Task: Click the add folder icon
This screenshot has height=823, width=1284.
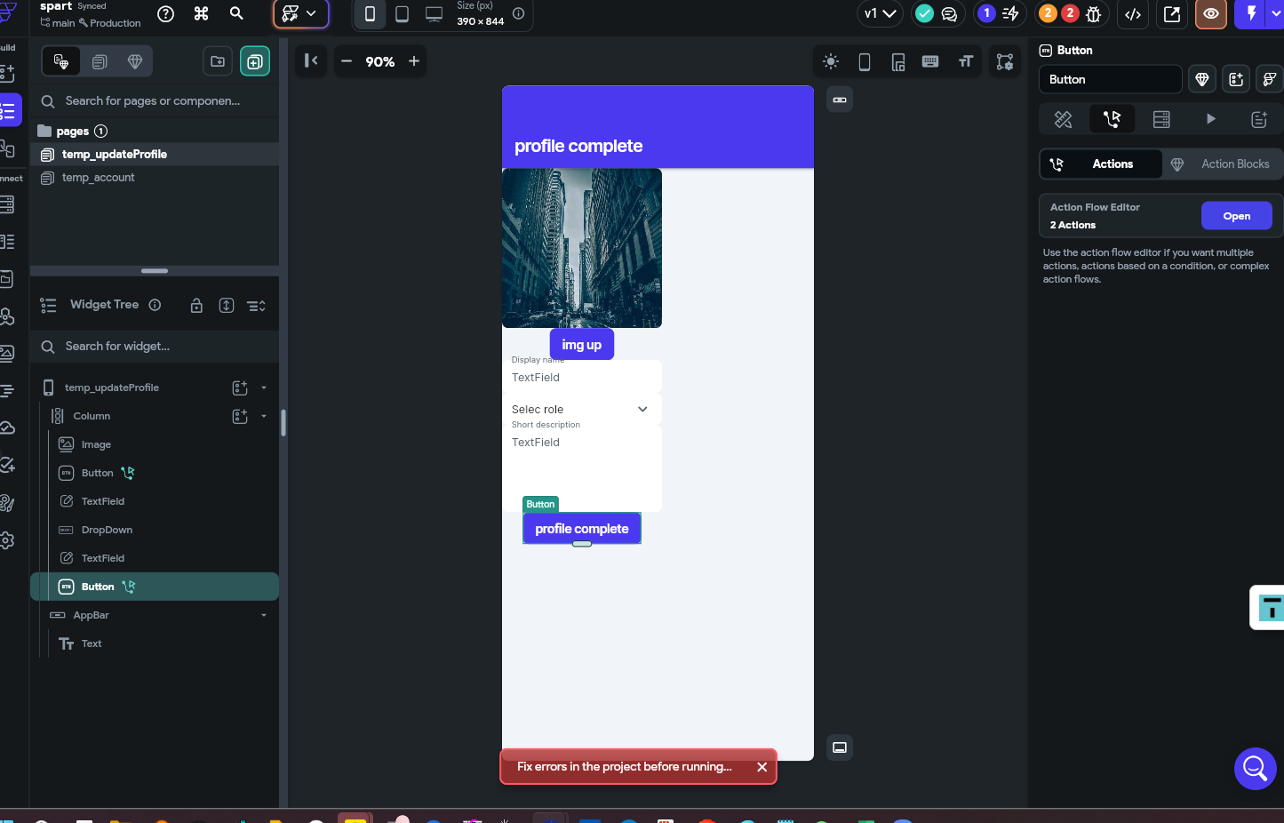Action: tap(218, 61)
